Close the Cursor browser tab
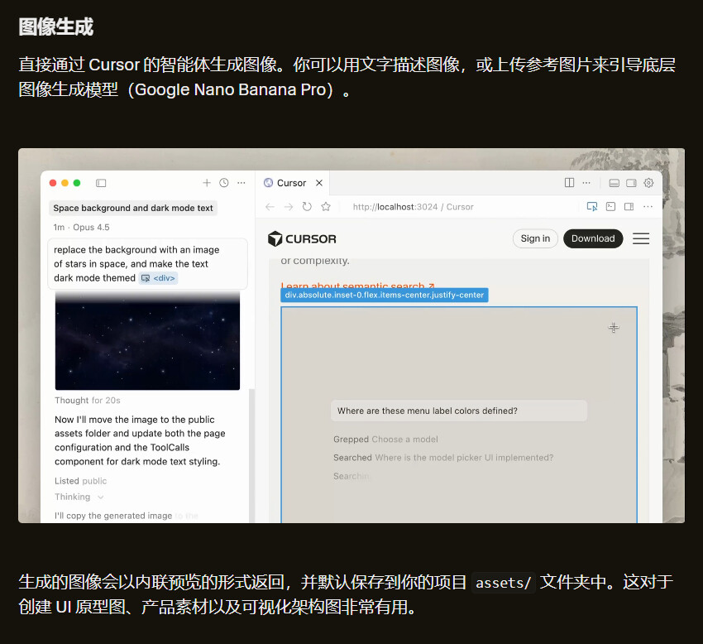Image resolution: width=703 pixels, height=644 pixels. point(319,183)
